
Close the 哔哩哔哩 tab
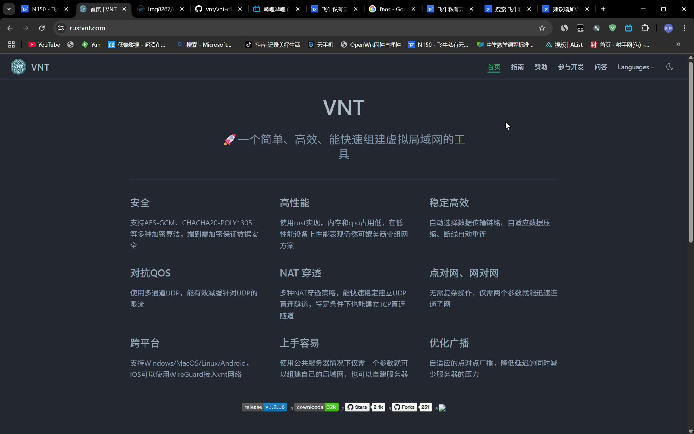coord(298,9)
